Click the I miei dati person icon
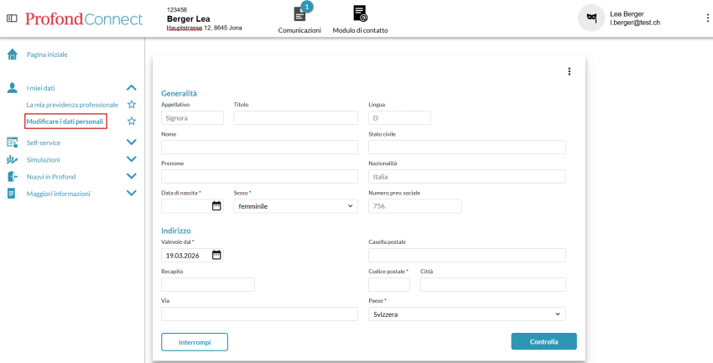Image resolution: width=713 pixels, height=363 pixels. point(13,88)
